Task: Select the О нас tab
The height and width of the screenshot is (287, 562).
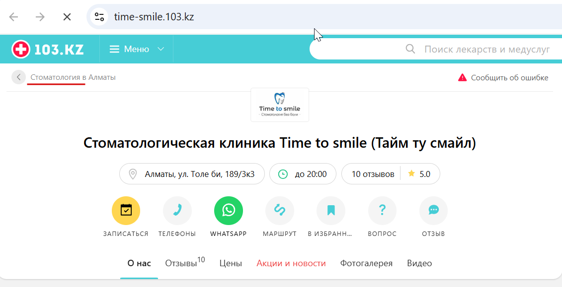Action: click(139, 263)
